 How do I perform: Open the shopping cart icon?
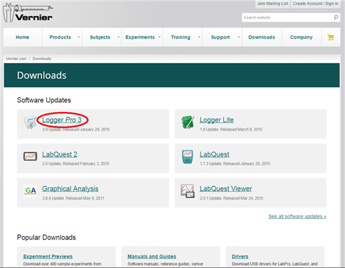click(x=331, y=37)
